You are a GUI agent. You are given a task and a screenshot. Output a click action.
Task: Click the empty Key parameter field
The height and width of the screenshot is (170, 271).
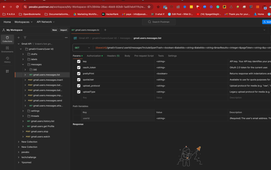point(118,98)
